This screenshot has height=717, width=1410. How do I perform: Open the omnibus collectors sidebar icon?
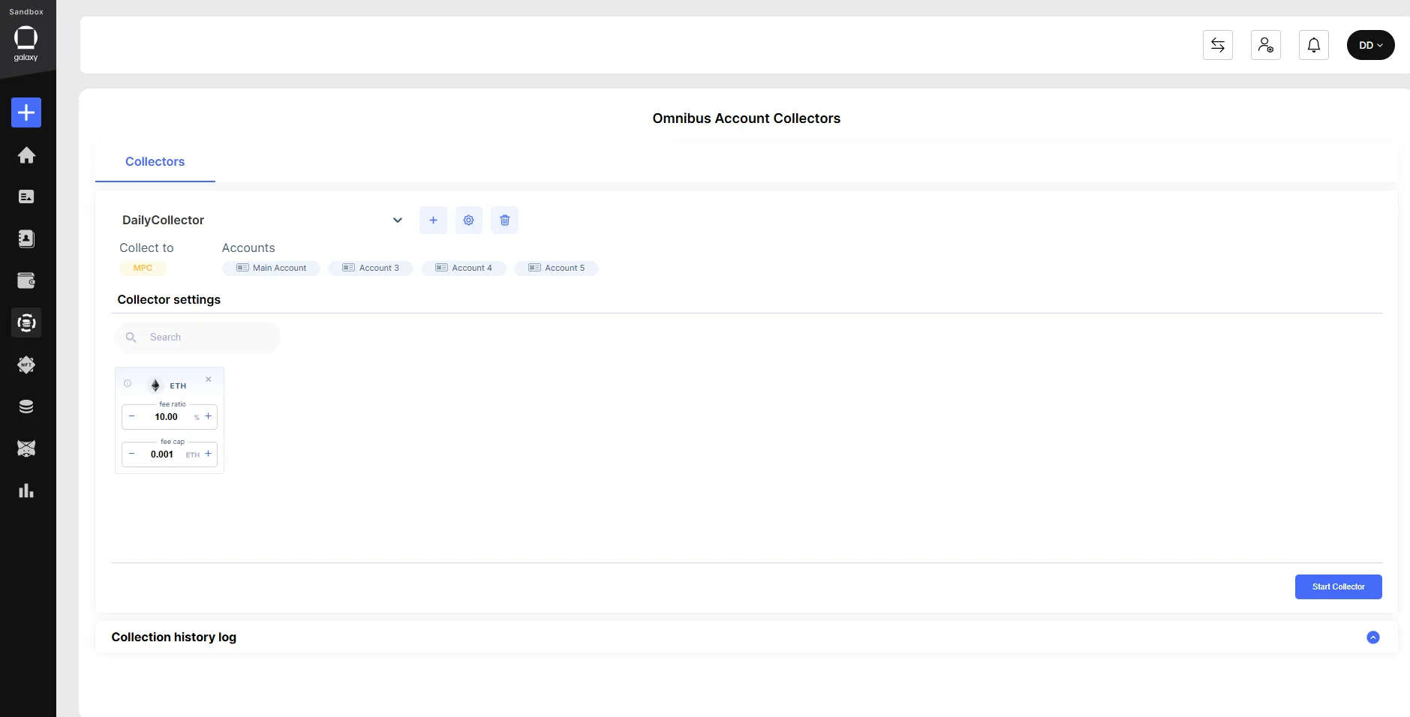pyautogui.click(x=26, y=322)
